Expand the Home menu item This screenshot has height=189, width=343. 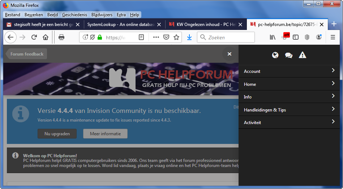click(x=289, y=84)
